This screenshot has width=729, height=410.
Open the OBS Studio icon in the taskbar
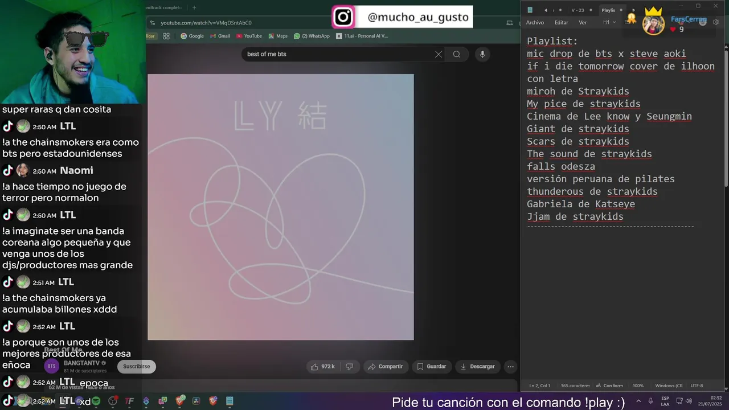(113, 401)
